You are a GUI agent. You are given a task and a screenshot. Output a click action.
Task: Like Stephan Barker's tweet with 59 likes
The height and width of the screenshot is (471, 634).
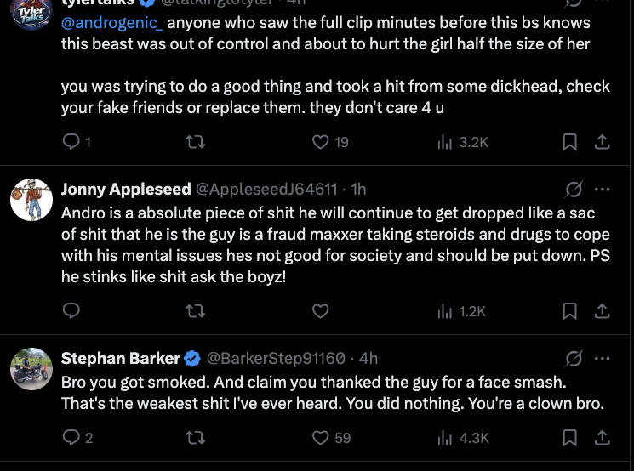tap(321, 438)
